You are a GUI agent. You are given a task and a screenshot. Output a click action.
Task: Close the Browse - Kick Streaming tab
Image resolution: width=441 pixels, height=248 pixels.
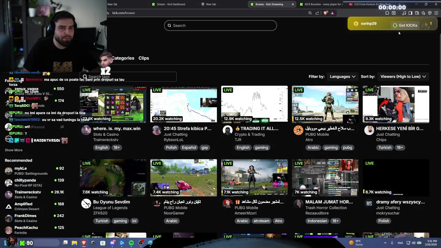coord(293,4)
